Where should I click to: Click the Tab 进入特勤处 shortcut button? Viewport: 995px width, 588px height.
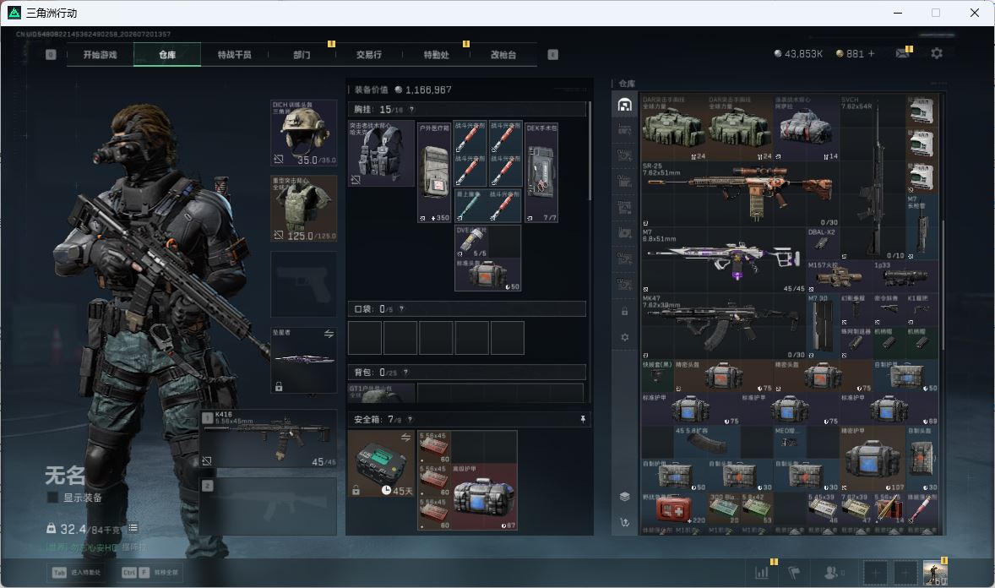pyautogui.click(x=76, y=572)
